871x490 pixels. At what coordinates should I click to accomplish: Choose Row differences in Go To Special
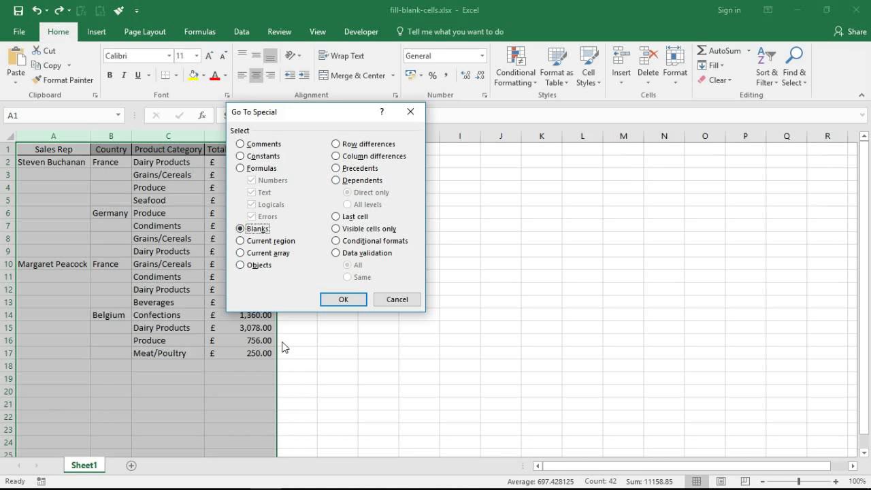[335, 144]
